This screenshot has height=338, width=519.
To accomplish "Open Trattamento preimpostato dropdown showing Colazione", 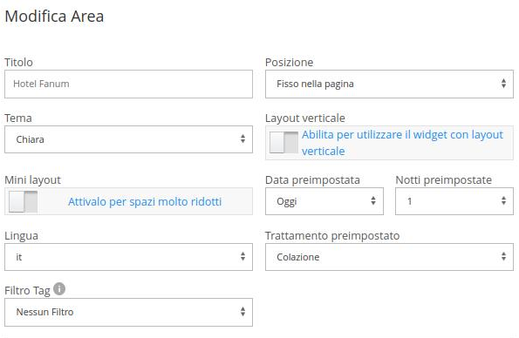I will (389, 257).
